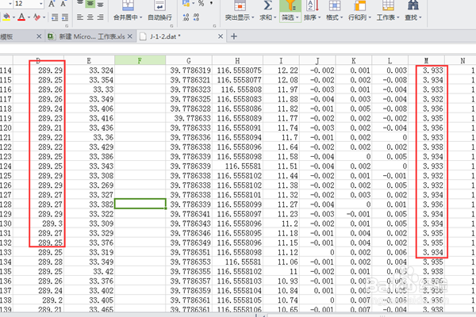Select row 128 header

6,204
